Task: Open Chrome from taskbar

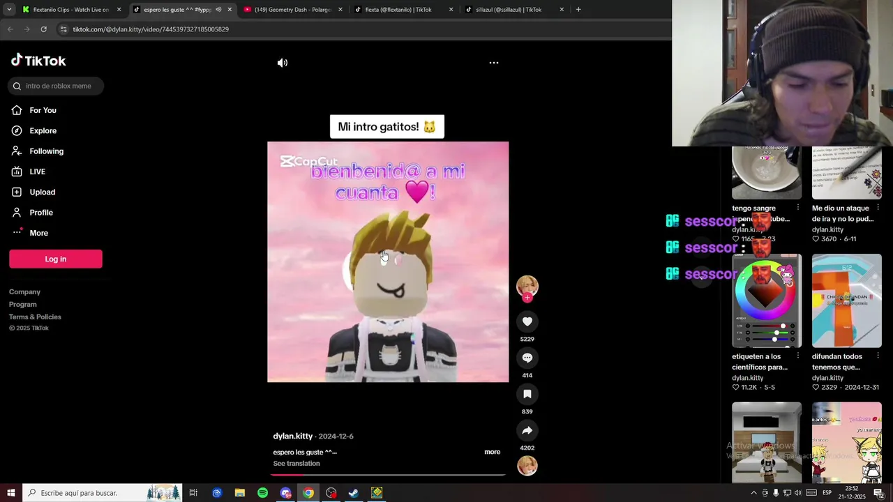Action: click(x=308, y=493)
